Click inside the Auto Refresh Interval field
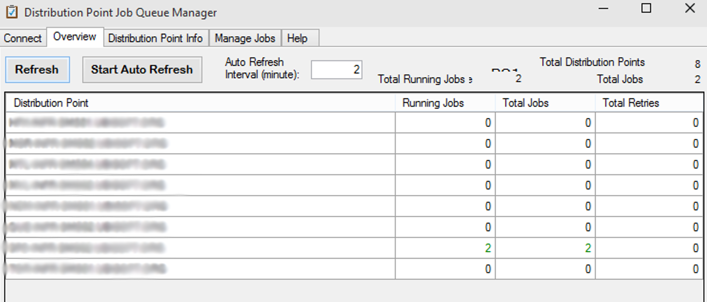Image resolution: width=707 pixels, height=302 pixels. point(336,69)
